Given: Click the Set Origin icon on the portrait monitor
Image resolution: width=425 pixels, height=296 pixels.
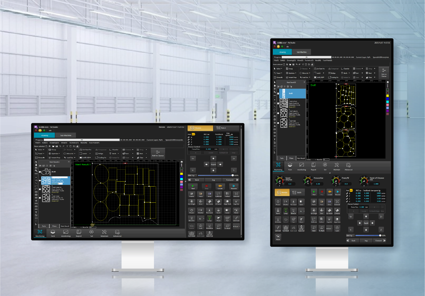Looking at the screenshot, I should (314, 211).
